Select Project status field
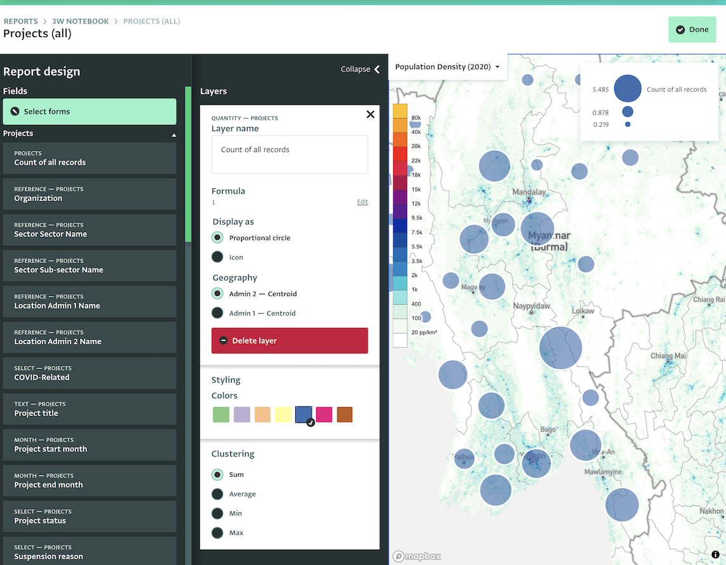 tap(89, 516)
